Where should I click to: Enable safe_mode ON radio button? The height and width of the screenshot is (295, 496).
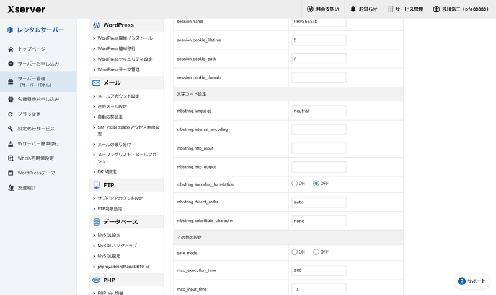click(294, 252)
